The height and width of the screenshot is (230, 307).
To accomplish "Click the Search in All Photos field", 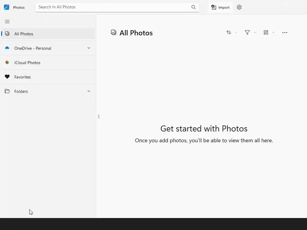I will point(112,7).
